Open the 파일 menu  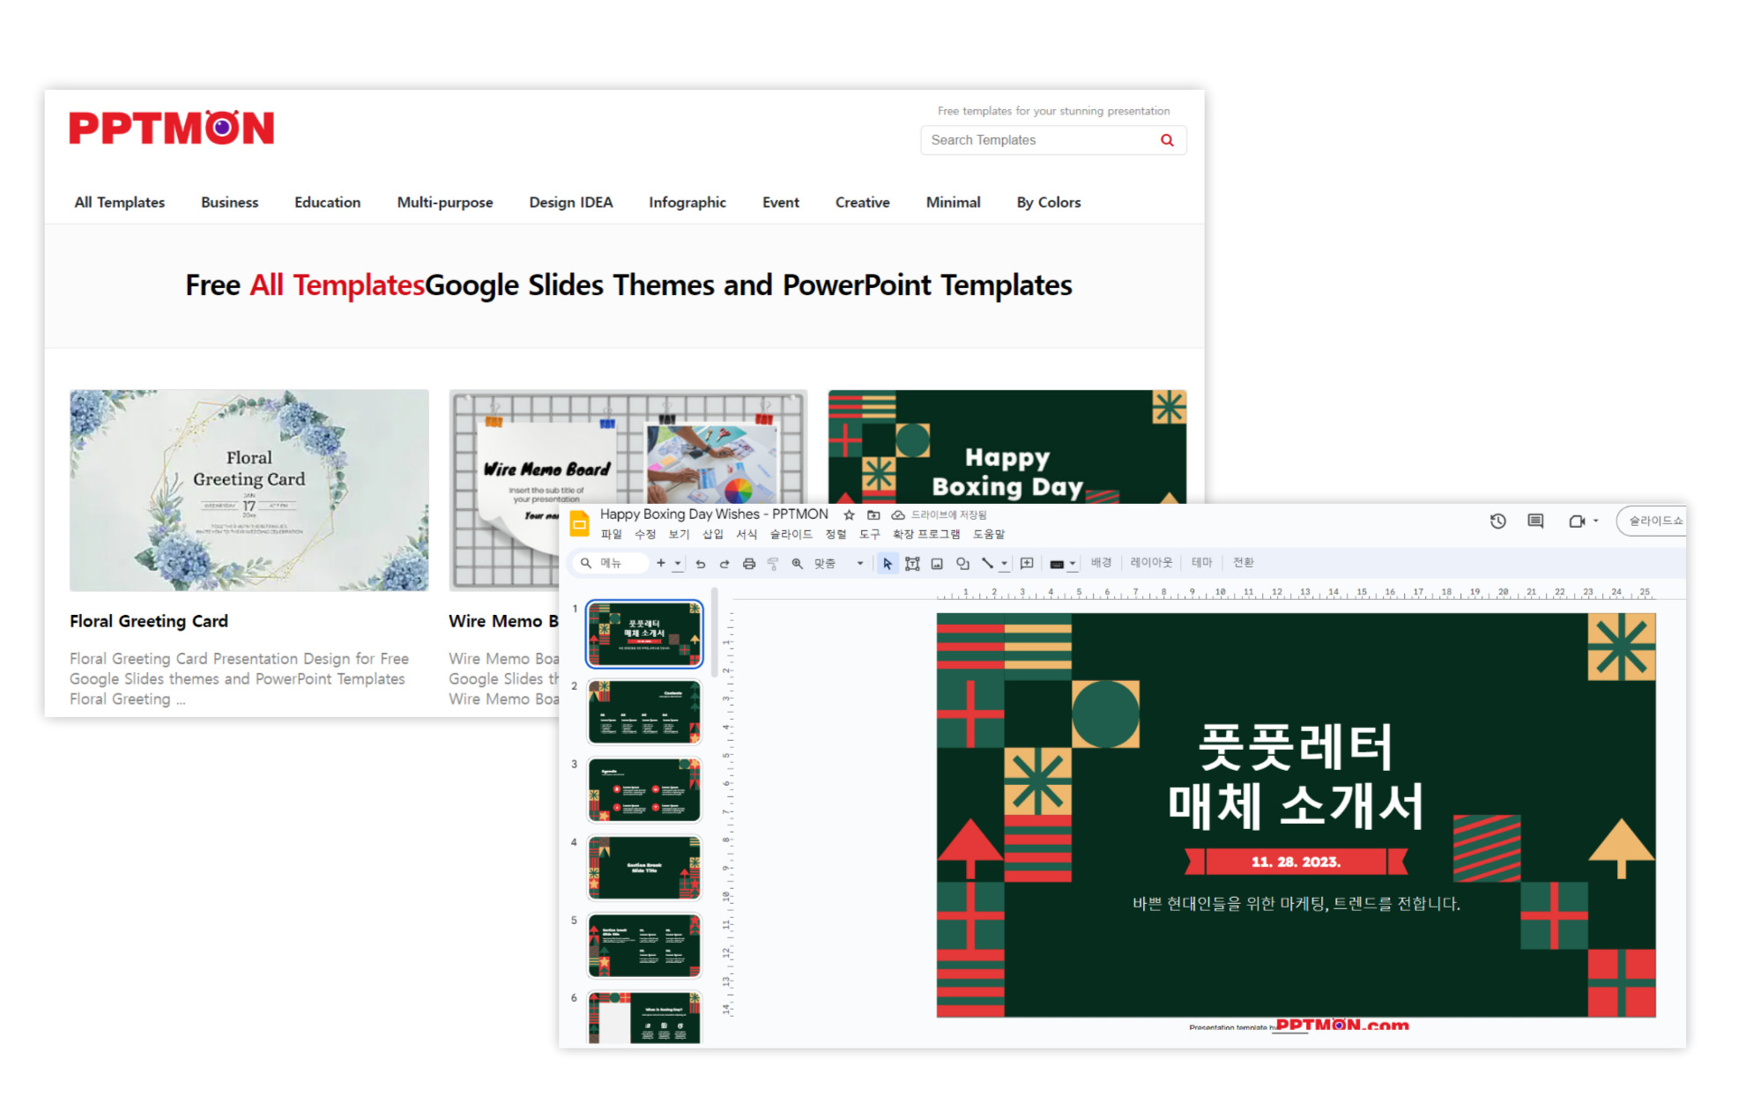[x=611, y=534]
